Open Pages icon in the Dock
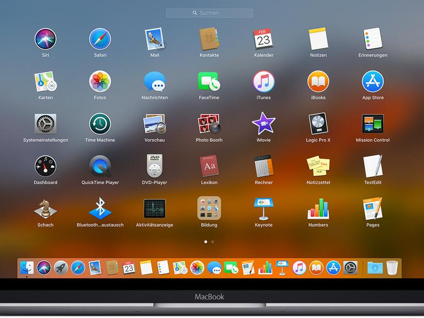The height and width of the screenshot is (318, 424). tap(248, 268)
